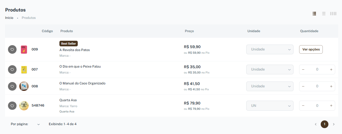Select page 1 in pagination
The height and width of the screenshot is (134, 342).
click(x=325, y=124)
